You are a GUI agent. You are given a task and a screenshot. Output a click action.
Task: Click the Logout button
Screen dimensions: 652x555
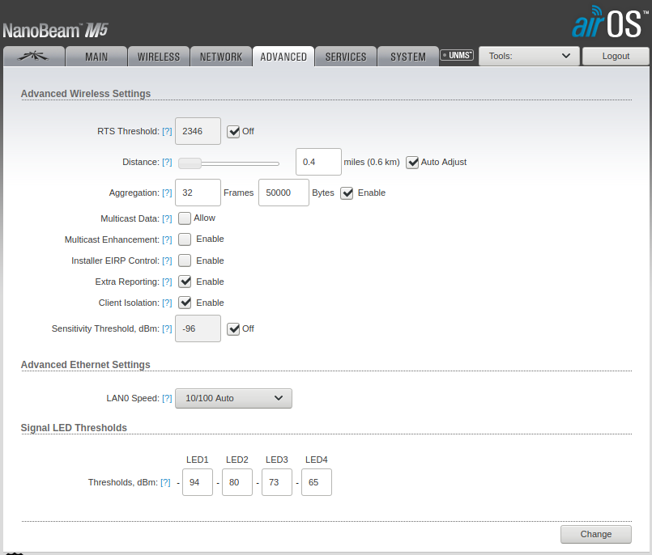point(616,56)
